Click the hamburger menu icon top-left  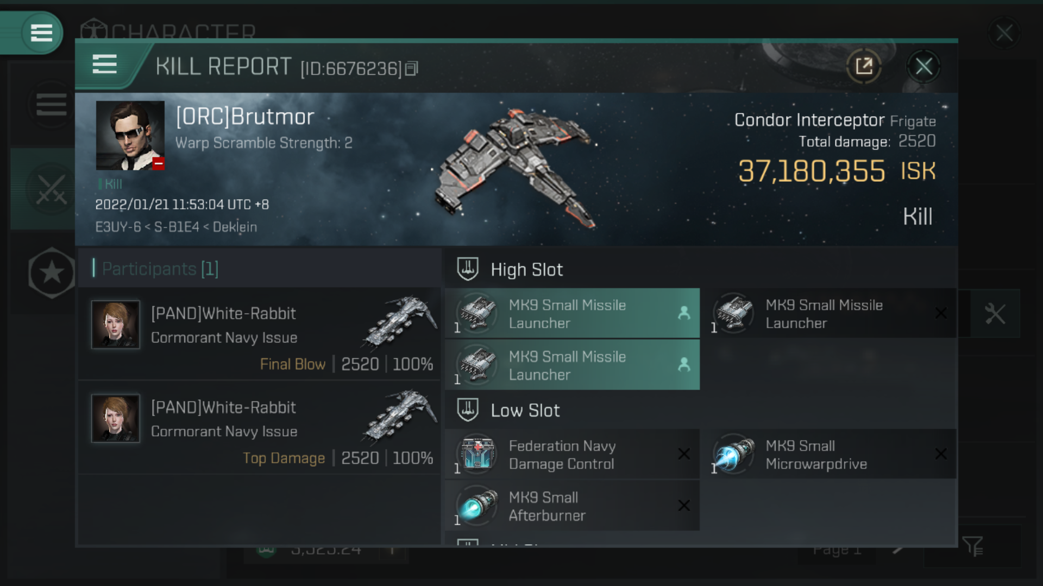(x=40, y=32)
